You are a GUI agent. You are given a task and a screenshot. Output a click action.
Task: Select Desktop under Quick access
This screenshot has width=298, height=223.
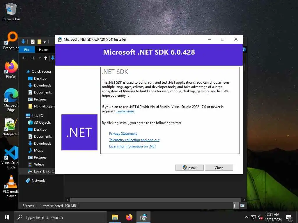[37, 78]
